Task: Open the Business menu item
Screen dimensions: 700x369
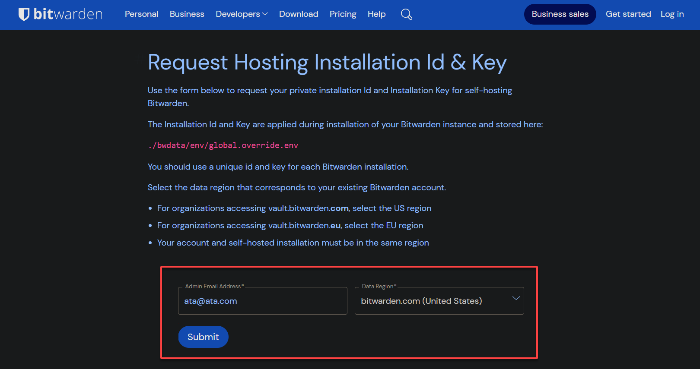Action: [187, 14]
